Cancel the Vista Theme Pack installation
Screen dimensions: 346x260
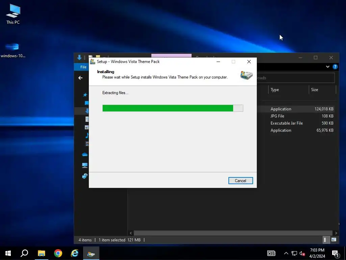coord(241,181)
